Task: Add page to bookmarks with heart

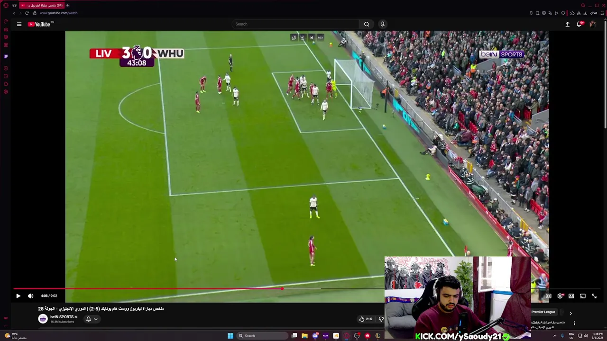Action: click(563, 13)
